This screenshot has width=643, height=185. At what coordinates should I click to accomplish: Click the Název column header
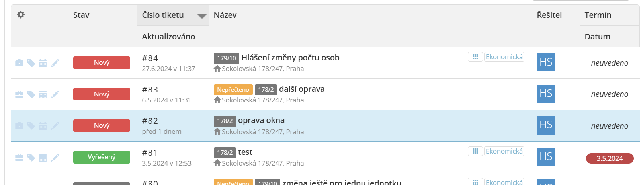(225, 15)
